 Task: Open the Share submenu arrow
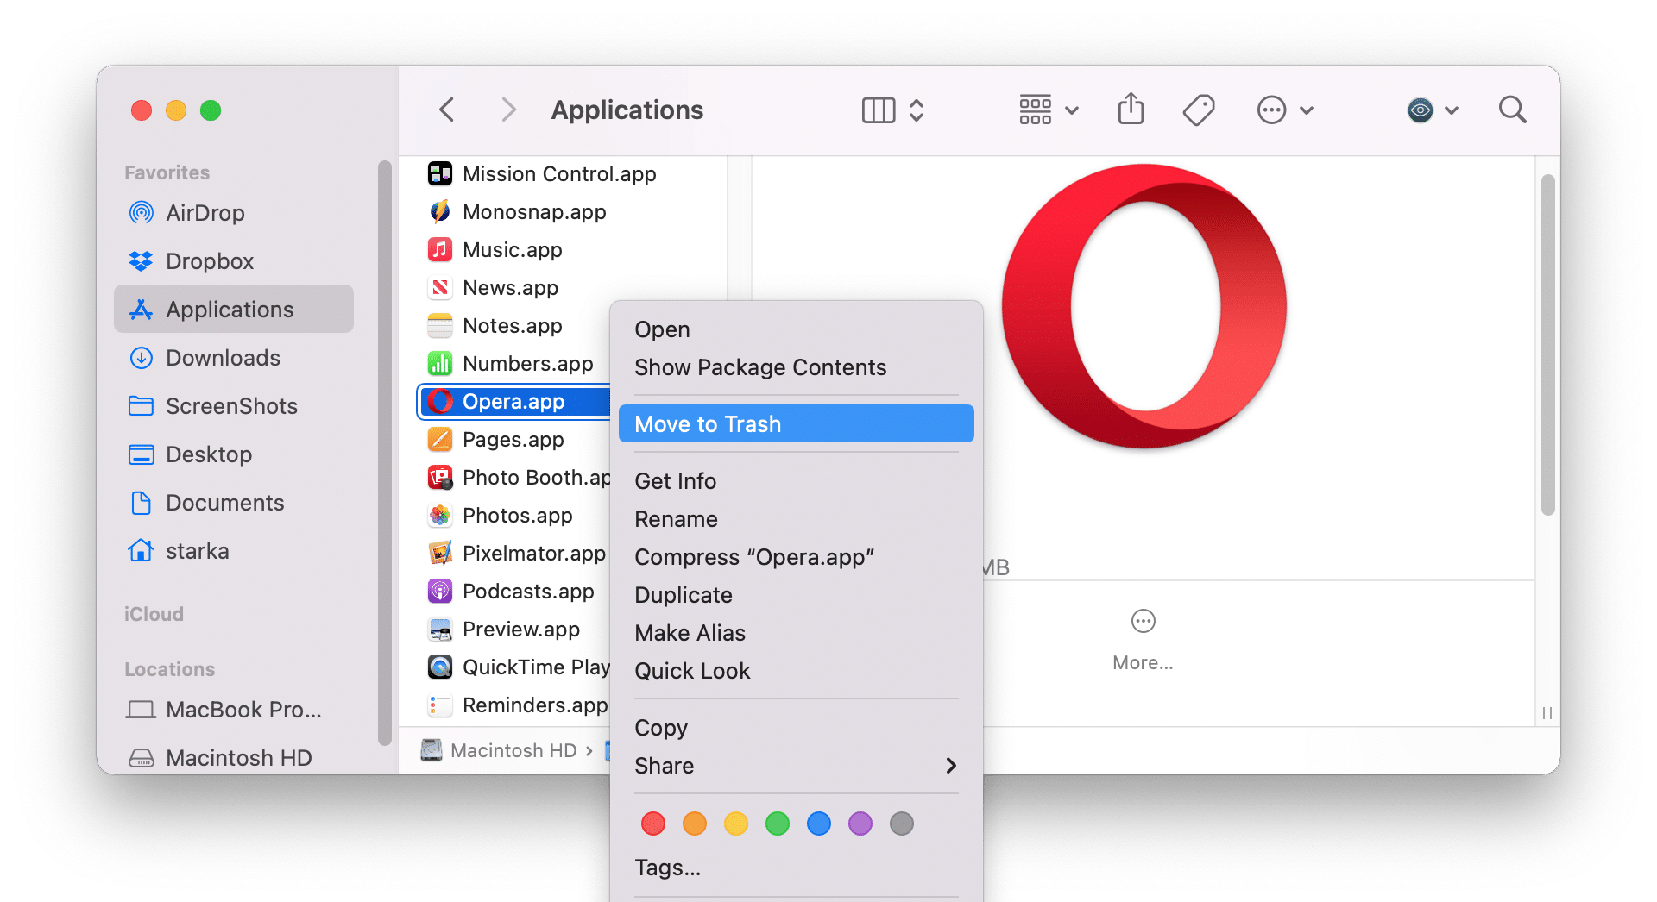point(950,766)
